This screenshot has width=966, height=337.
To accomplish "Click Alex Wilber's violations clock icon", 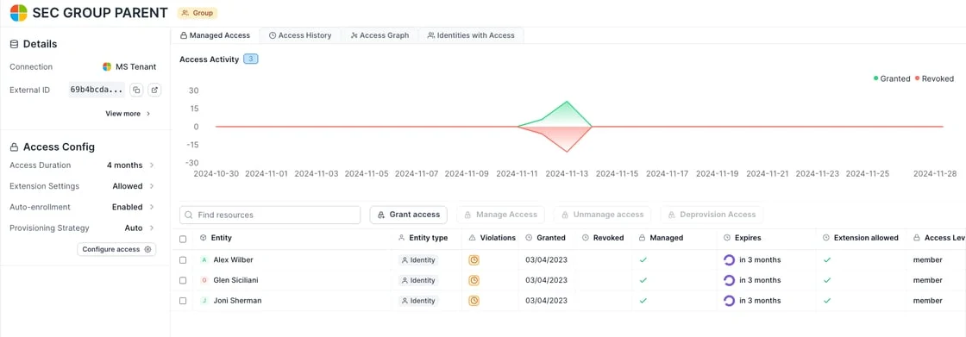I will [x=474, y=260].
